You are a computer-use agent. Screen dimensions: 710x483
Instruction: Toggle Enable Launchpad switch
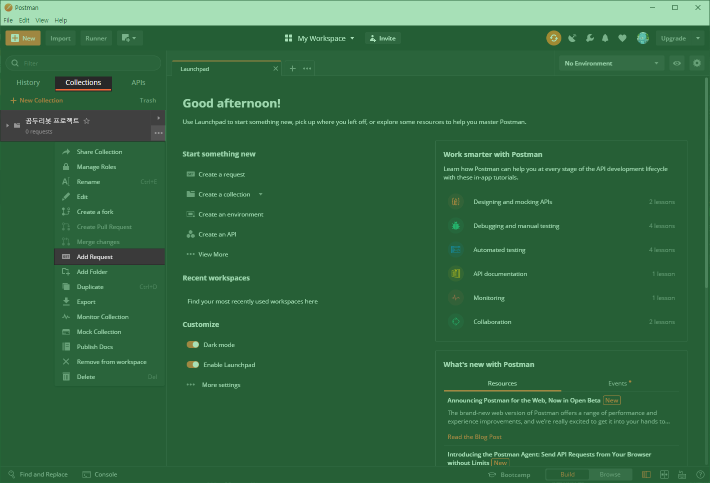[x=193, y=364]
